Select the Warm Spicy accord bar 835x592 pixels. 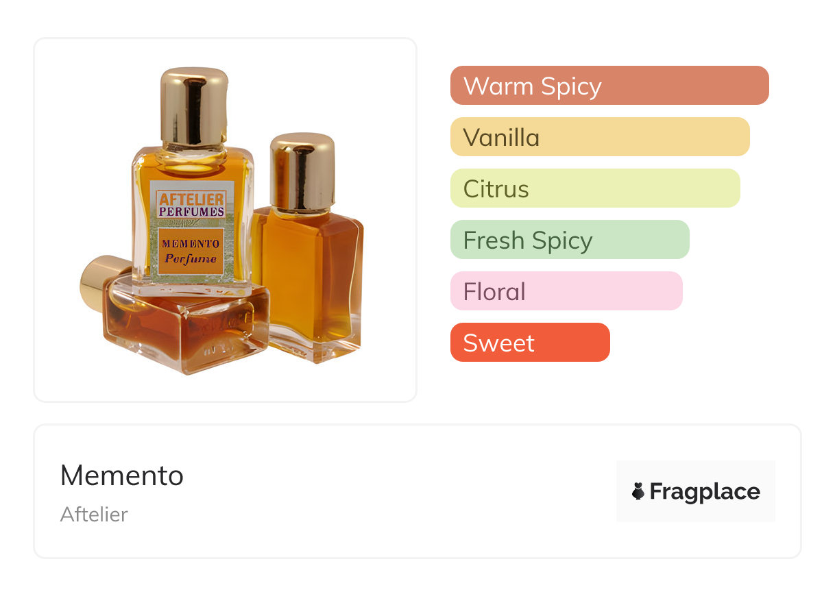(x=609, y=86)
